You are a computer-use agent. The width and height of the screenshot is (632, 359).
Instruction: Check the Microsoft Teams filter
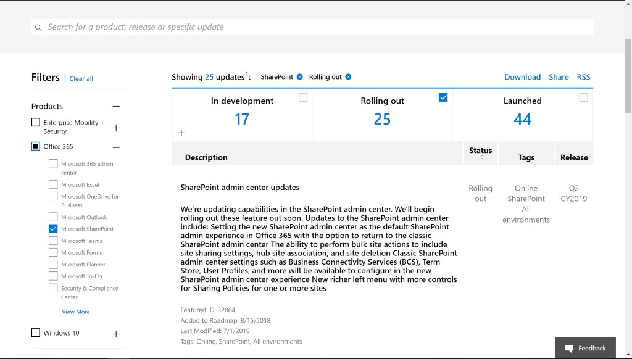tap(53, 241)
